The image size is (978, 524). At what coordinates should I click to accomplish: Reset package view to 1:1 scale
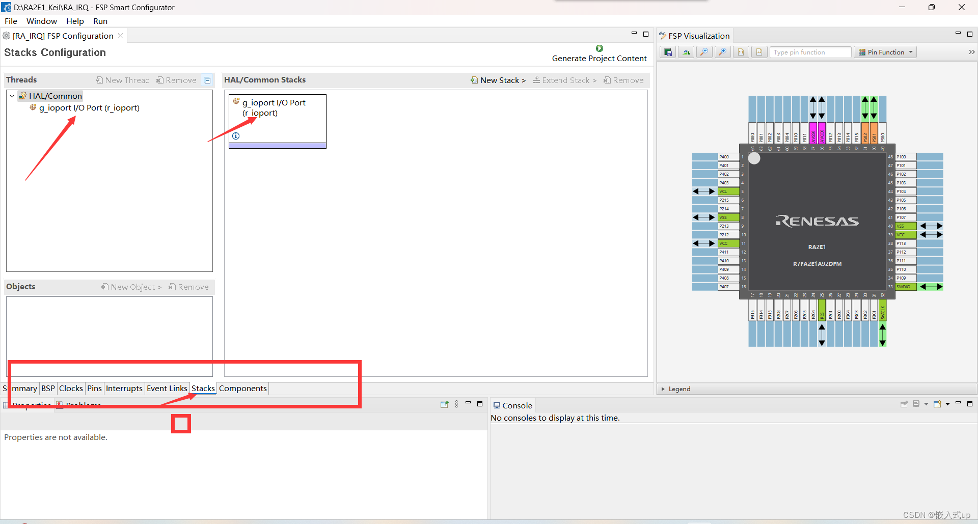(x=741, y=52)
